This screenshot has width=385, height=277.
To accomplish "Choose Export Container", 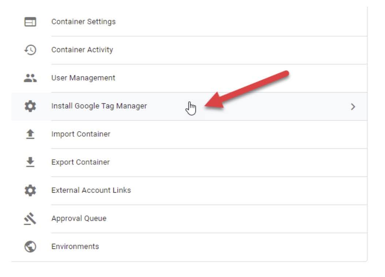I will (x=189, y=162).
